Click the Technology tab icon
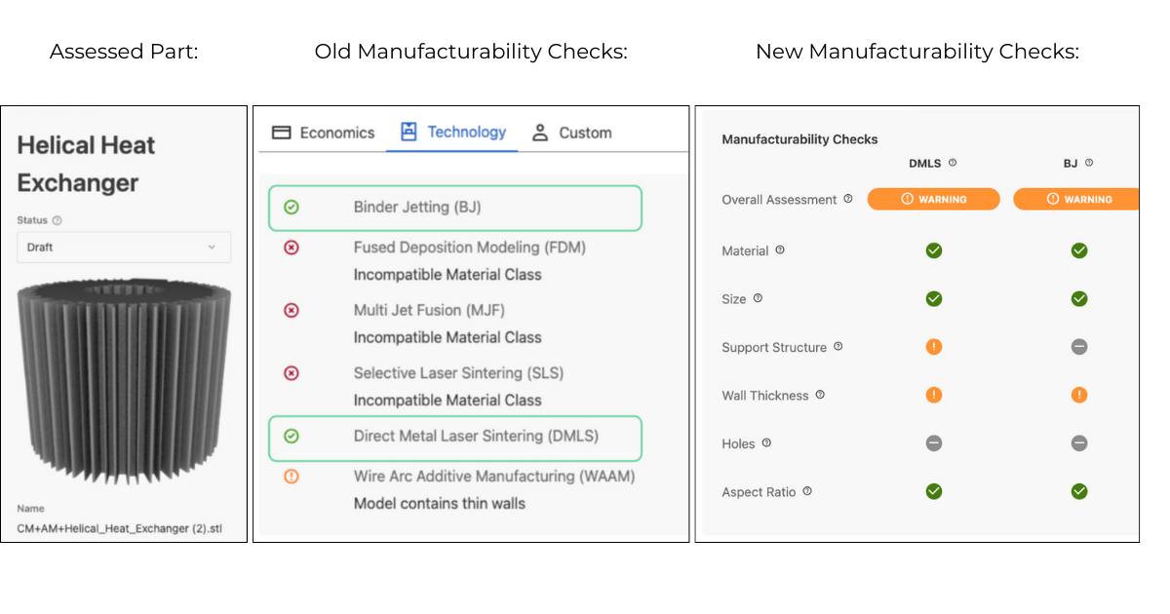Image resolution: width=1170 pixels, height=614 pixels. 409,132
